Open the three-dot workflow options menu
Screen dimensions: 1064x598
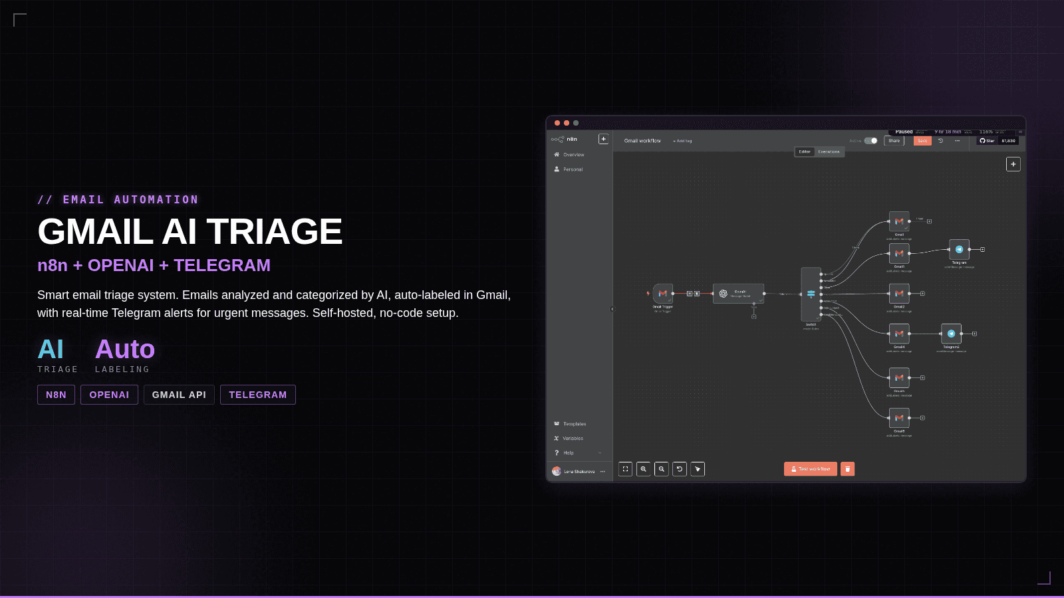click(958, 141)
